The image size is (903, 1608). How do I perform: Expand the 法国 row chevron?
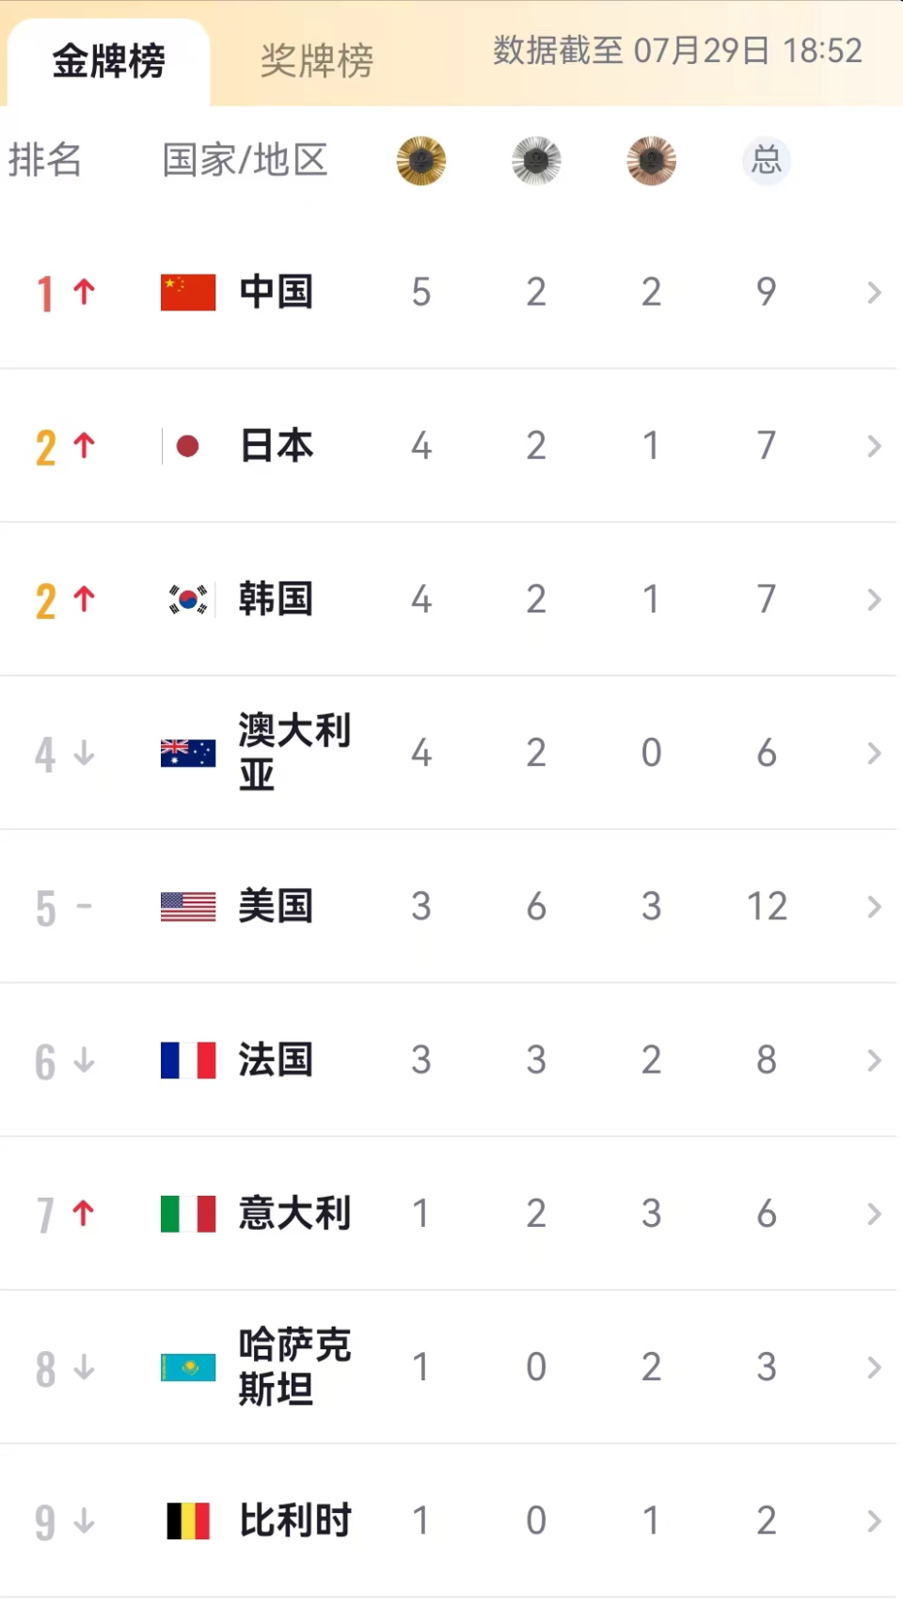tap(874, 1060)
